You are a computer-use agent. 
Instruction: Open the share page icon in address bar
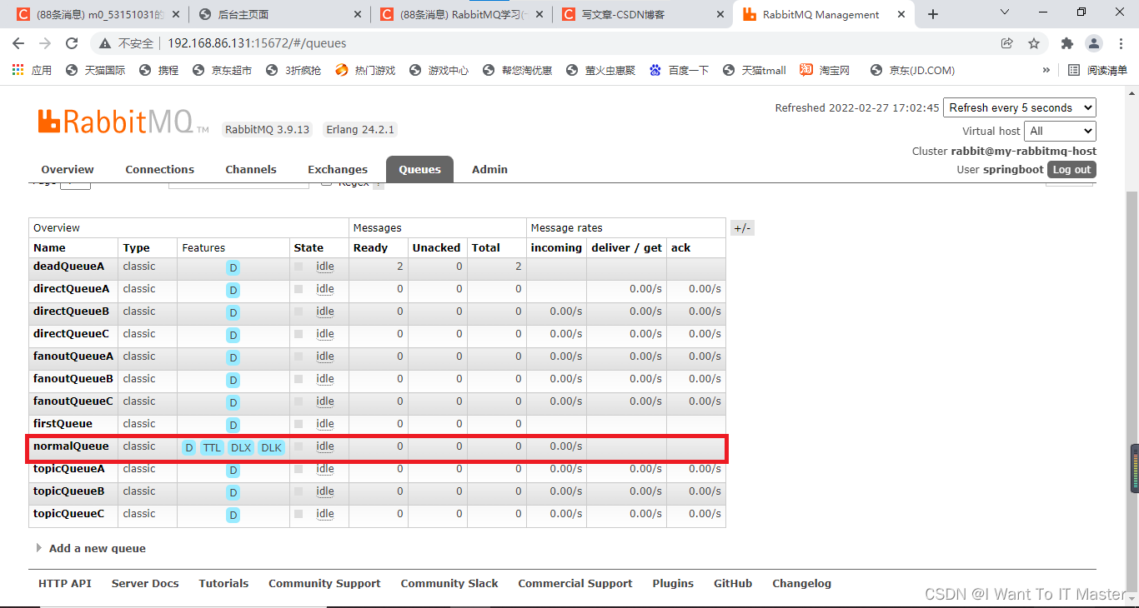tap(1007, 43)
